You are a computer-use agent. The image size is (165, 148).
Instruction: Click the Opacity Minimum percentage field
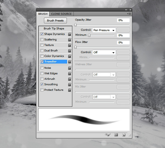click(123, 35)
